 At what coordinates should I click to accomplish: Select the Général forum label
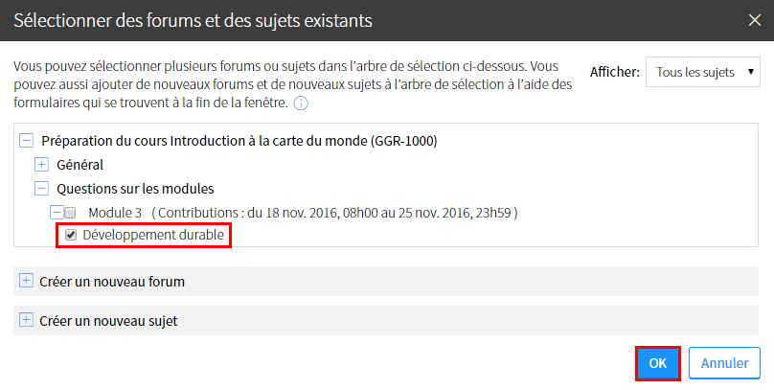point(80,165)
